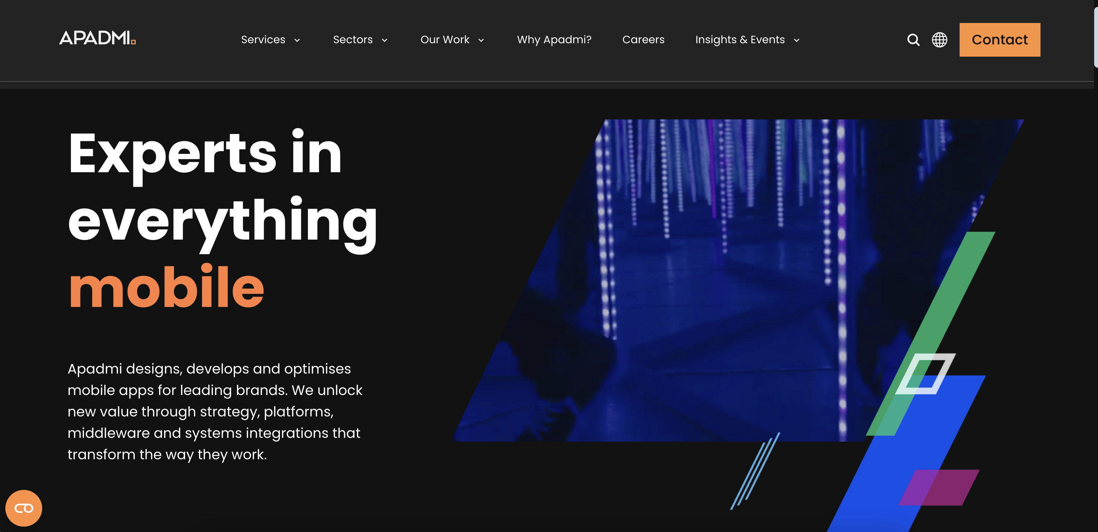Click the Services menu label

tap(263, 39)
